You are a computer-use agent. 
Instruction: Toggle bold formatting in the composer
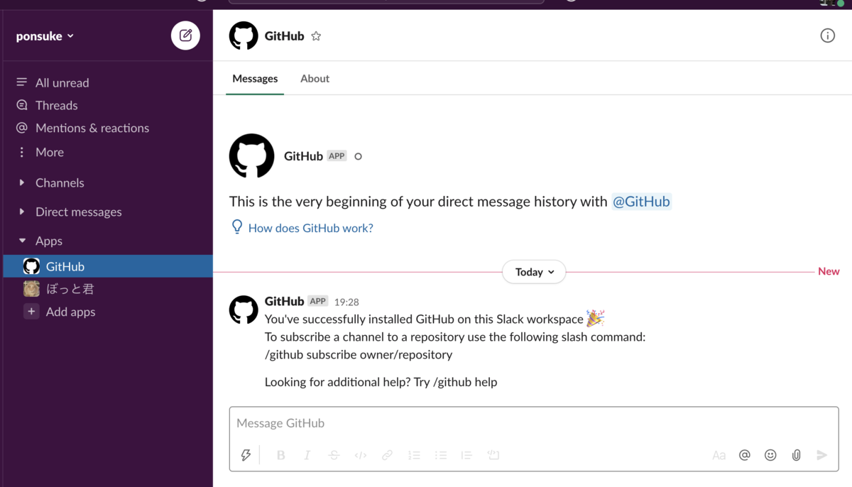coord(280,454)
